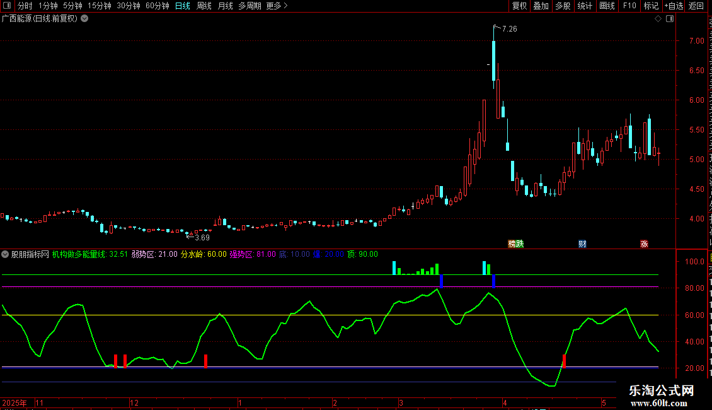Expand the 股朋指标网 indicator dropdown circle
Screen dimensions: 712x410
[x=5, y=255]
